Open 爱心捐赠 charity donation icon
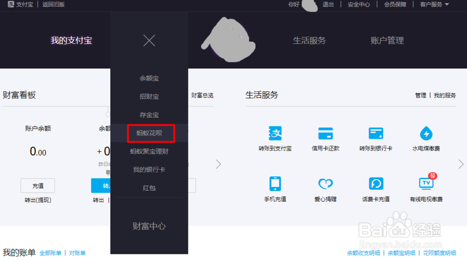 tap(325, 184)
